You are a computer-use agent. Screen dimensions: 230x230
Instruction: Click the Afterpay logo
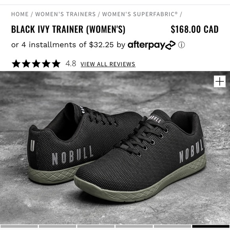coord(151,45)
